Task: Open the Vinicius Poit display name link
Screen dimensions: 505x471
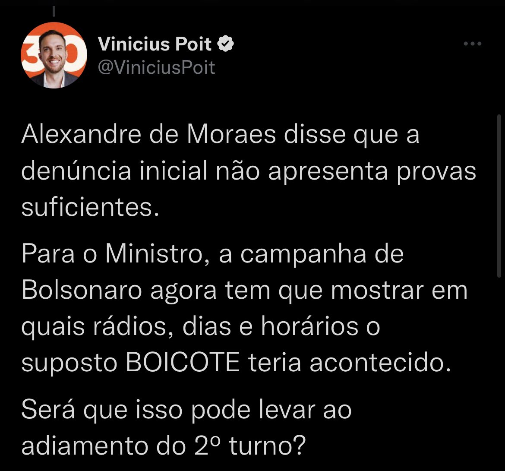Action: point(155,44)
